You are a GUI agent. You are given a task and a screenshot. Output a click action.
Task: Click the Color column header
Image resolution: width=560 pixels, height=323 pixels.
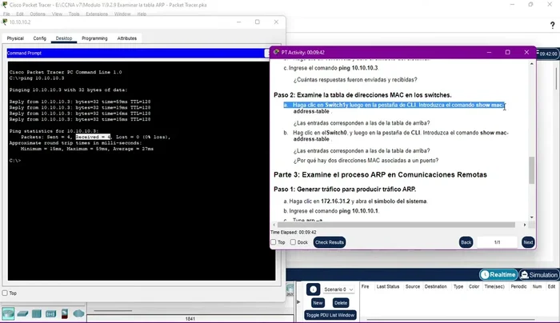click(474, 286)
